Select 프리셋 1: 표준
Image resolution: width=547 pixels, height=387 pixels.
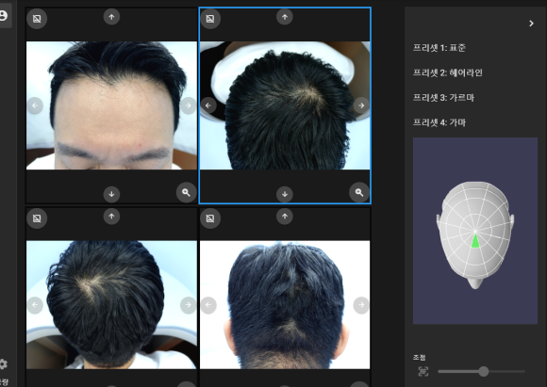pos(439,48)
